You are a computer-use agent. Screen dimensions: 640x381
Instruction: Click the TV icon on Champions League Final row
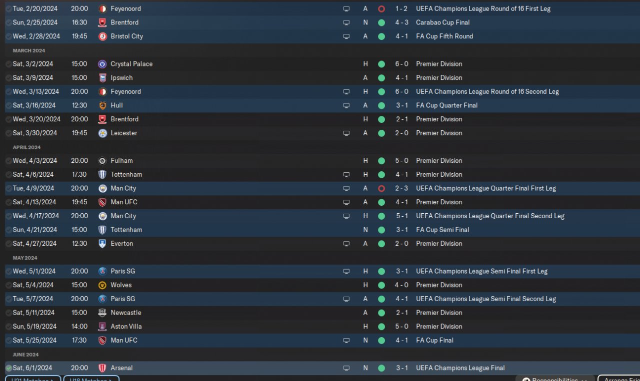click(x=346, y=368)
